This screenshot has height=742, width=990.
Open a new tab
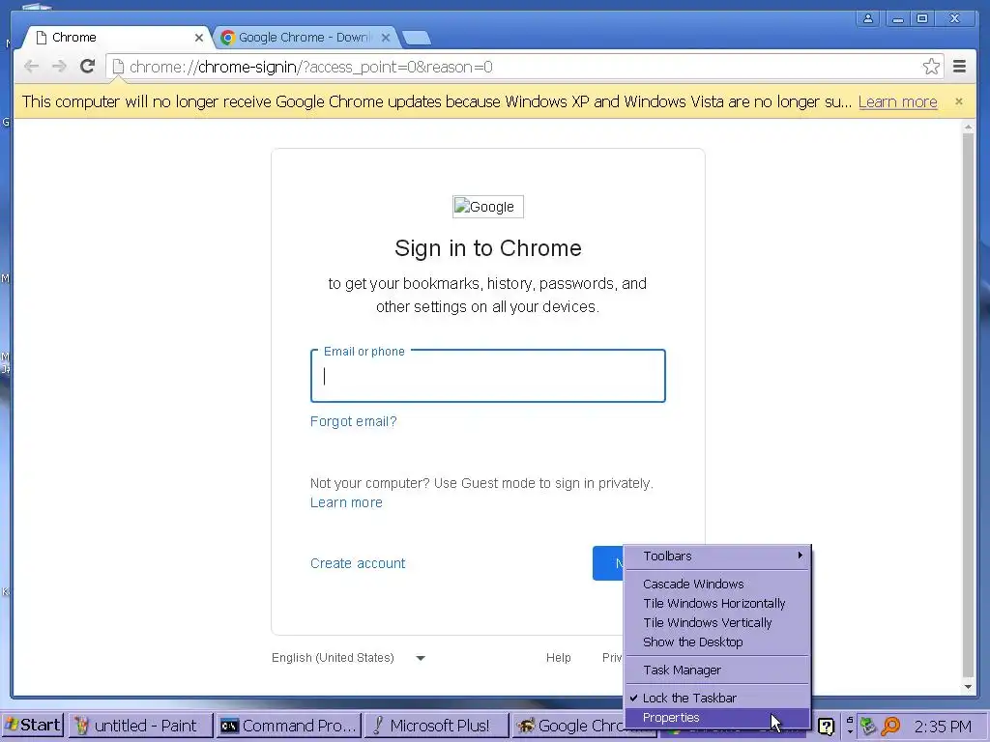pyautogui.click(x=417, y=39)
